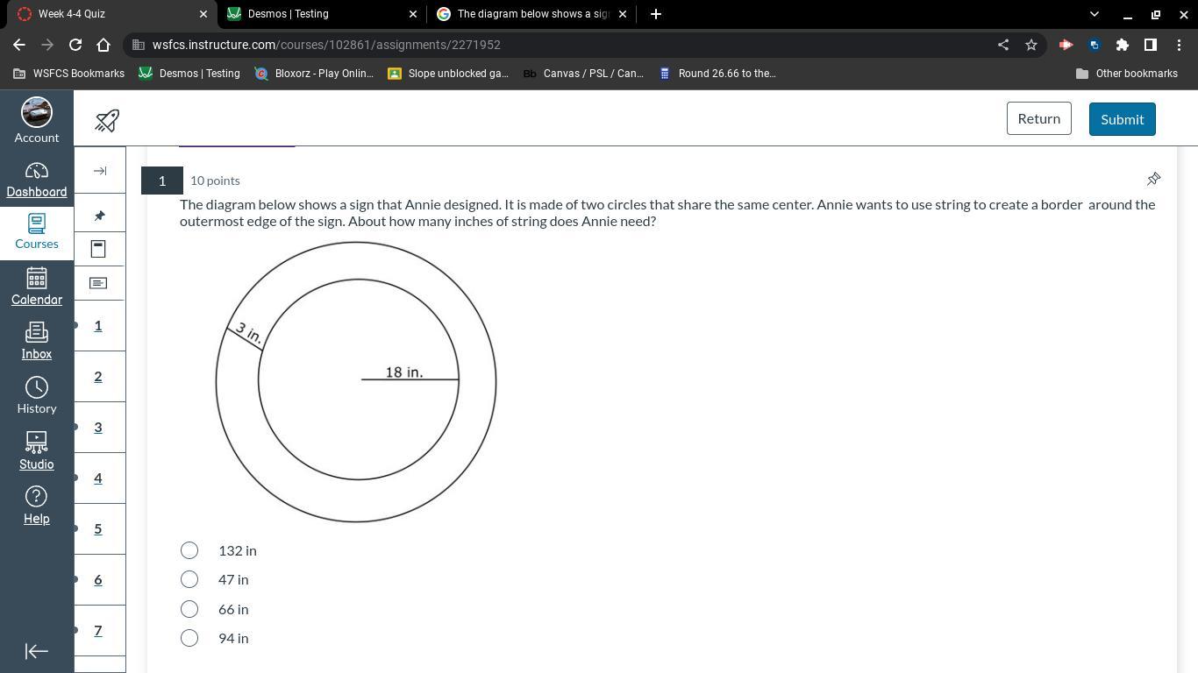
Task: Click the address bar URL
Action: (x=326, y=45)
